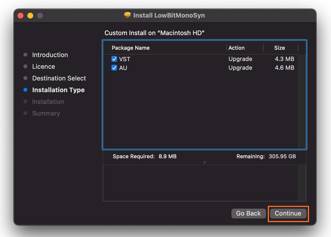Click the package icon in the title bar
The height and width of the screenshot is (237, 331).
(127, 15)
